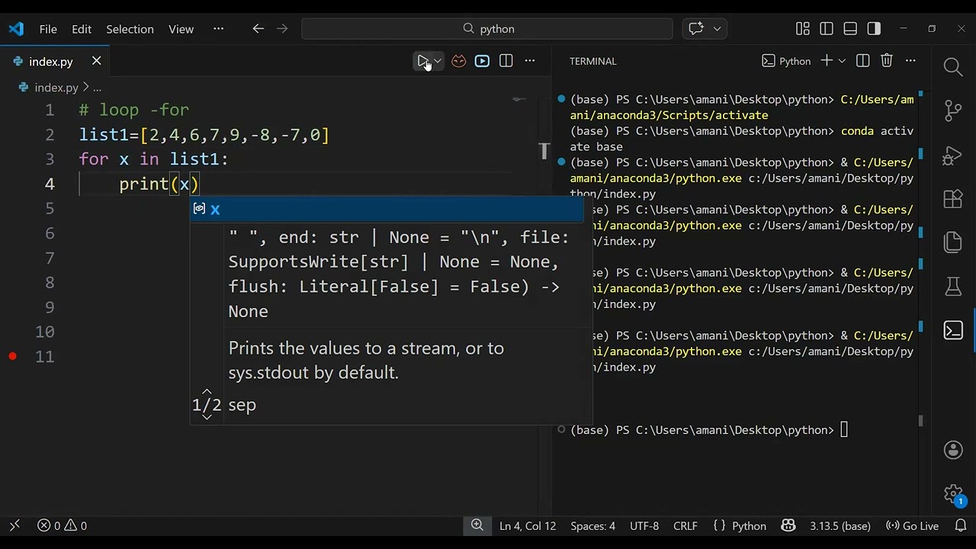Close the index.py tab
The width and height of the screenshot is (976, 549).
click(96, 61)
